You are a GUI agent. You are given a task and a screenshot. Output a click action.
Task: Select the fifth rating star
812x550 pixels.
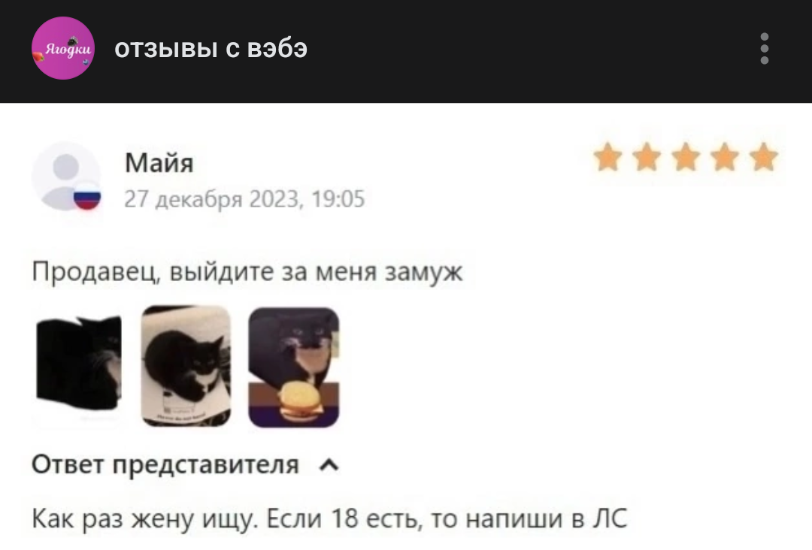click(764, 157)
